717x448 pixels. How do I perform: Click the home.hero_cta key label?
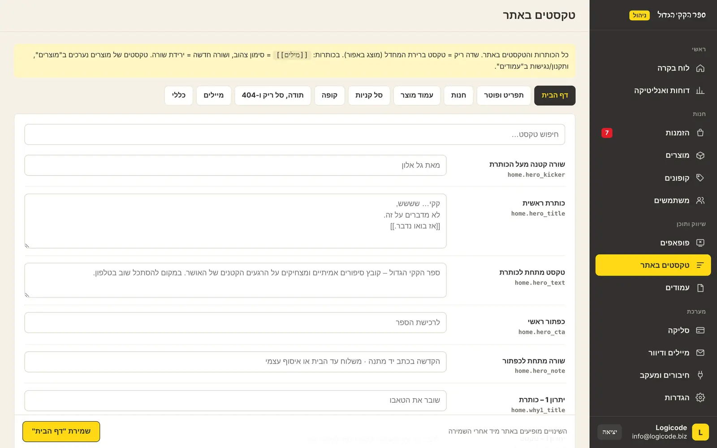coord(541,332)
